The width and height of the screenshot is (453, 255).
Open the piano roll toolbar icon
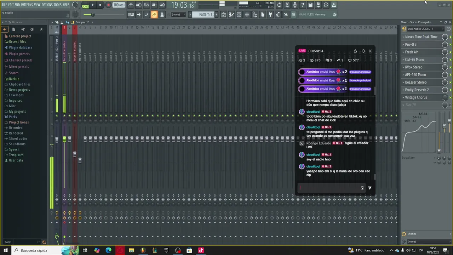[x=231, y=15]
